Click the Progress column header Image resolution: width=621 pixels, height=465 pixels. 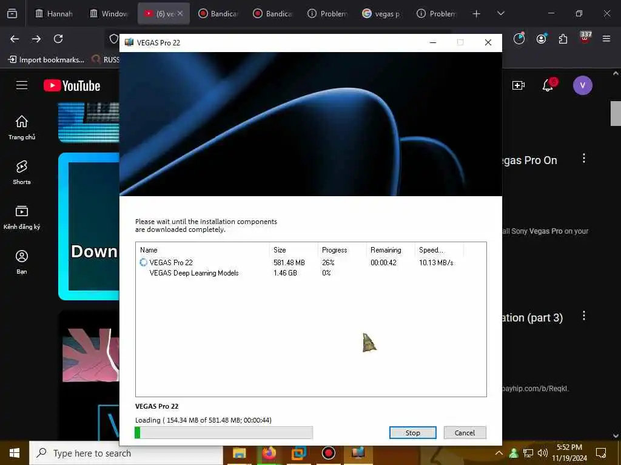point(342,250)
